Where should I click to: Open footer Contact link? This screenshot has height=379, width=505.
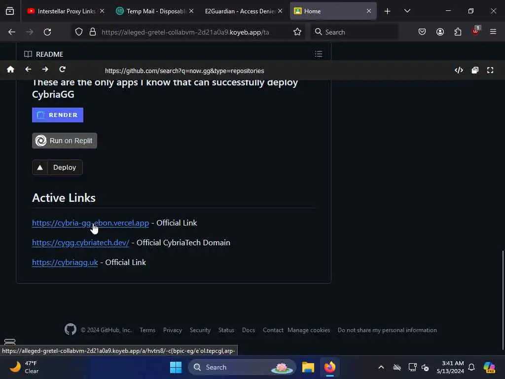coord(273,330)
